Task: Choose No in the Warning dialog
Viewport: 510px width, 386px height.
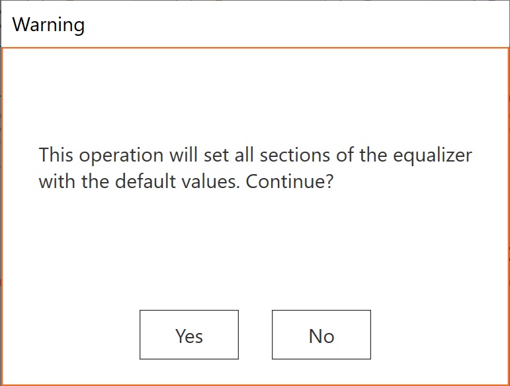Action: pos(321,335)
